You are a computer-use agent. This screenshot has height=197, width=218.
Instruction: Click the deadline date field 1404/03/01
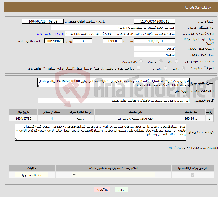(x=154, y=41)
